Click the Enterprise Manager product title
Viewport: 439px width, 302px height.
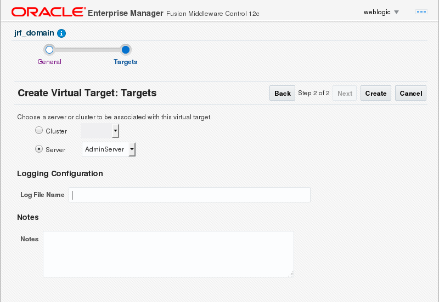pyautogui.click(x=126, y=13)
